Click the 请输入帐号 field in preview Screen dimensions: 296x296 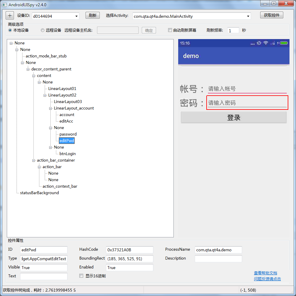coord(247,89)
